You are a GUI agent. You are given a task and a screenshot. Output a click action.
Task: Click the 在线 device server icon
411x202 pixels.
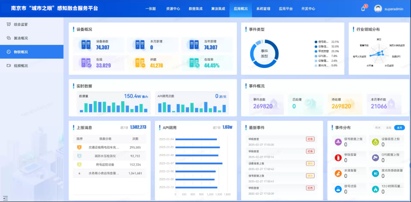point(86,63)
